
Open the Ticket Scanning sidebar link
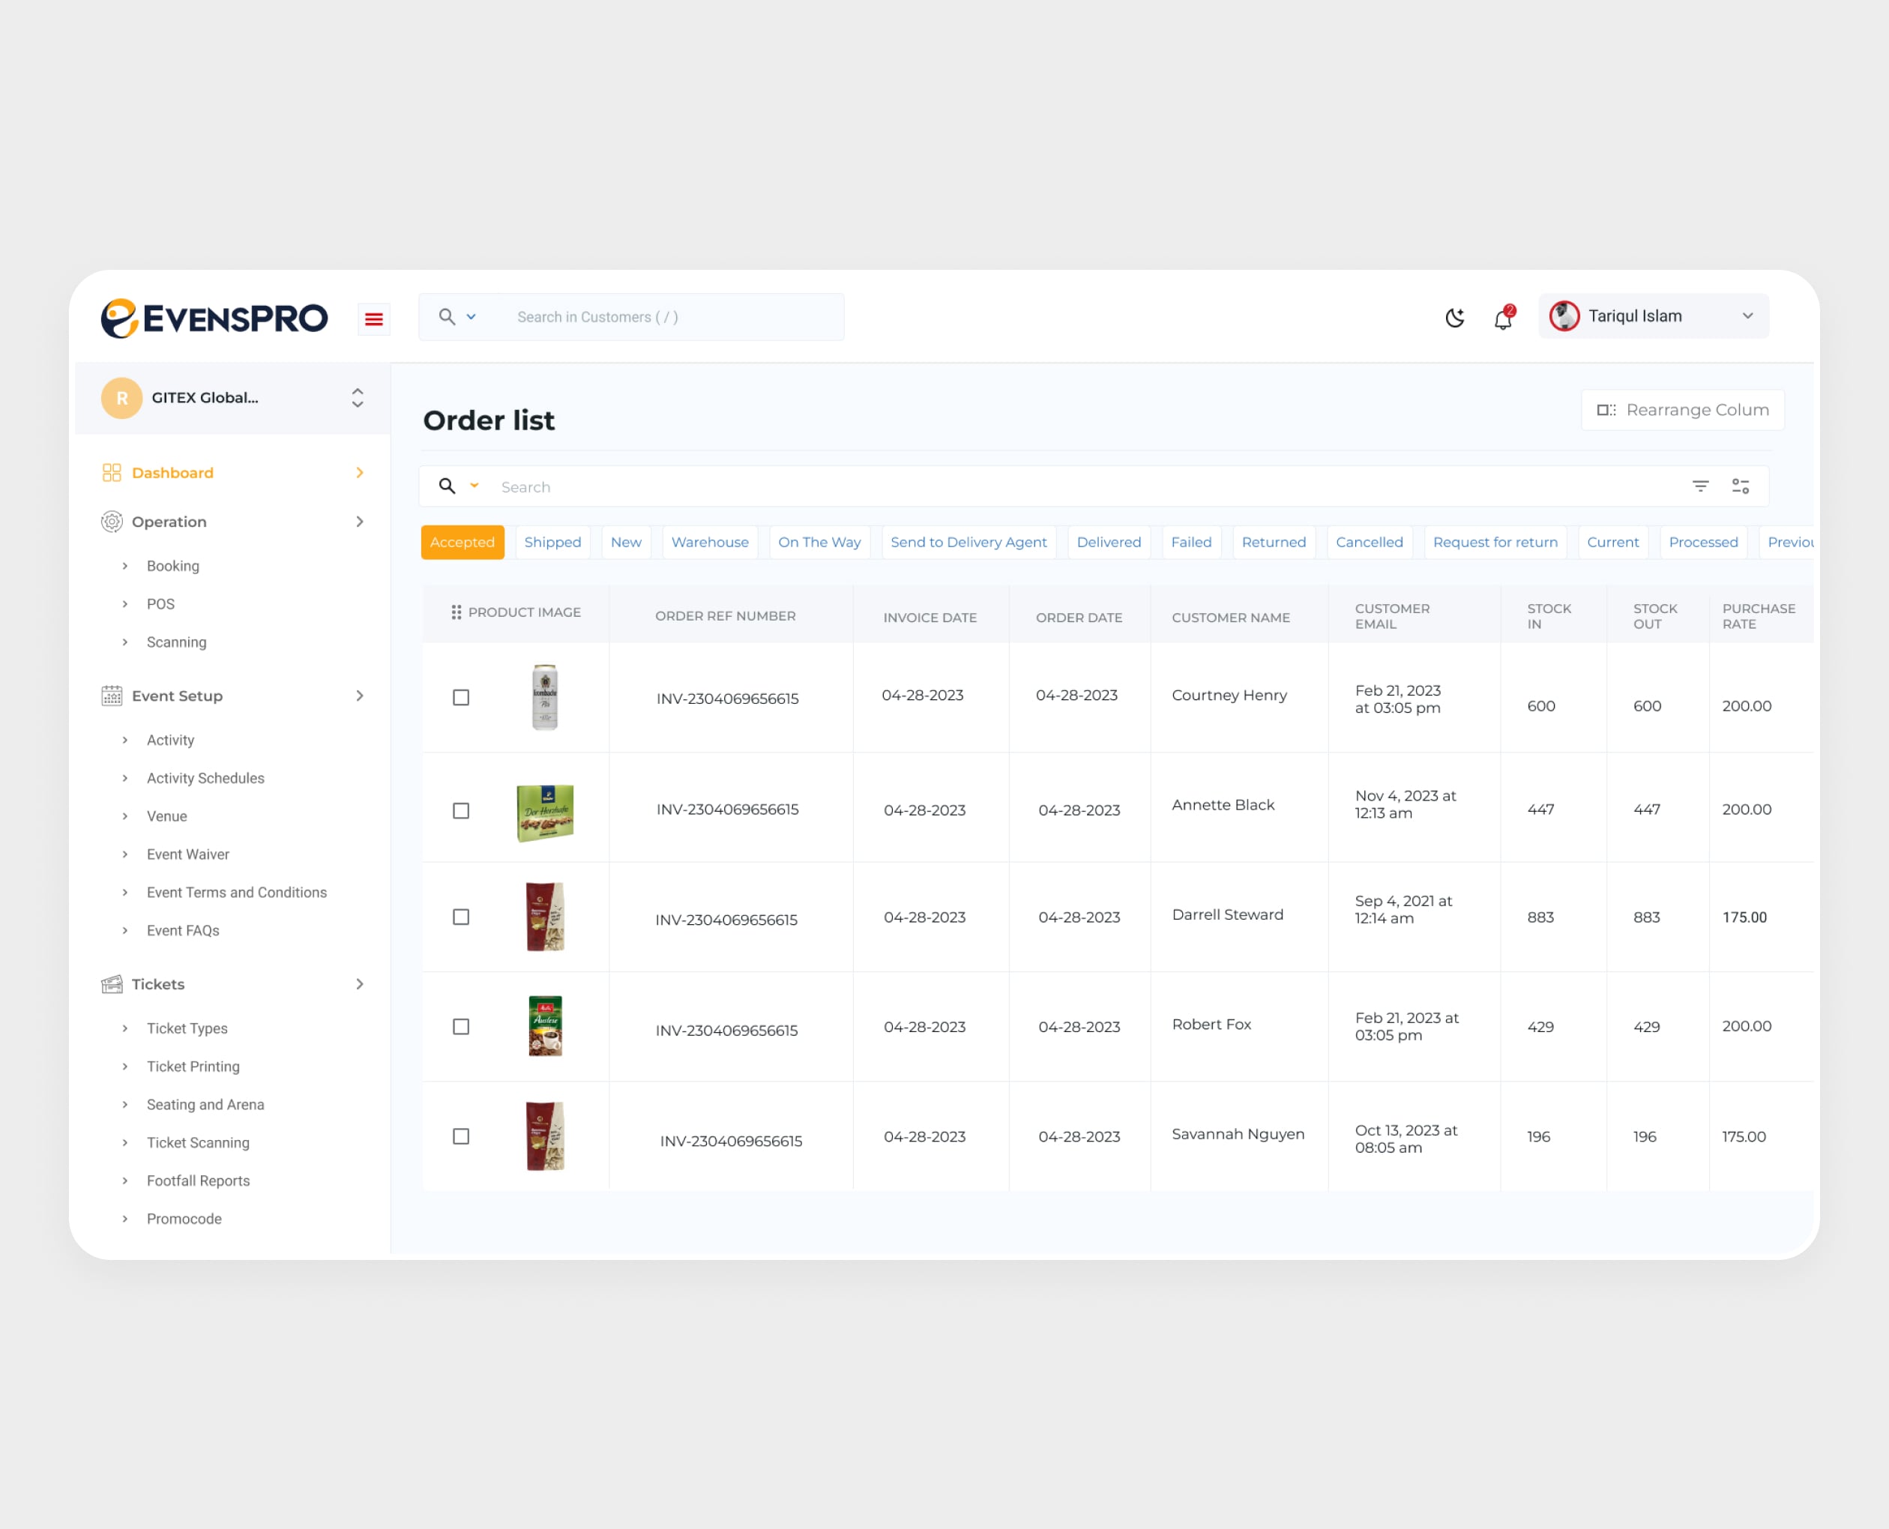pyautogui.click(x=198, y=1142)
